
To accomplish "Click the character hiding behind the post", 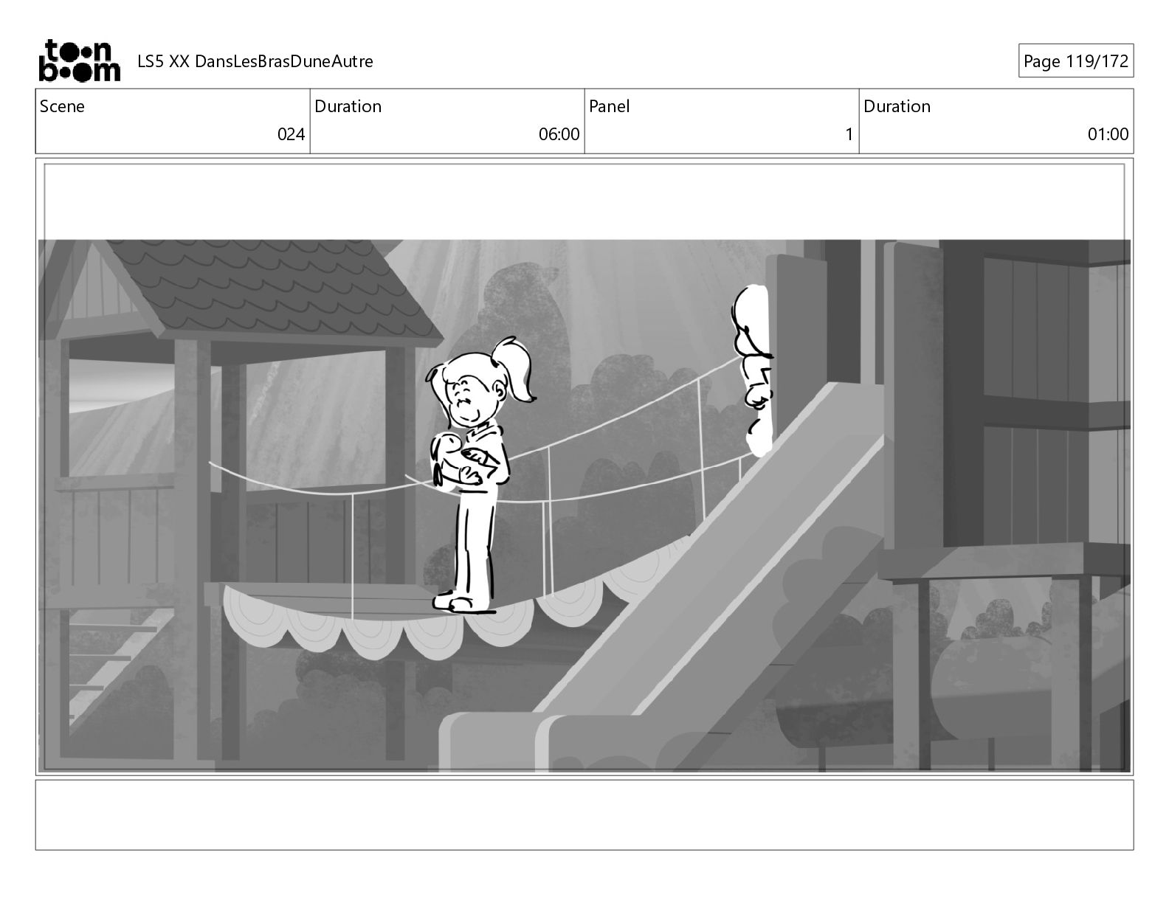I will pyautogui.click(x=753, y=370).
